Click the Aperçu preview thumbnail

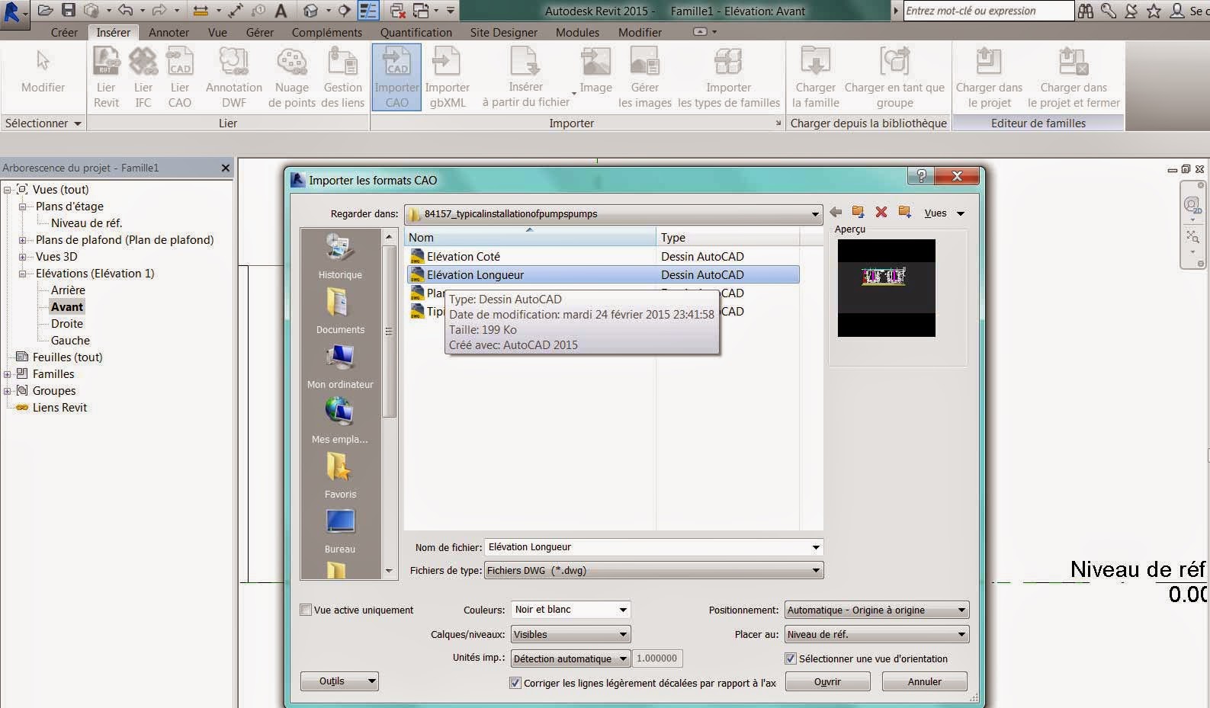point(886,288)
